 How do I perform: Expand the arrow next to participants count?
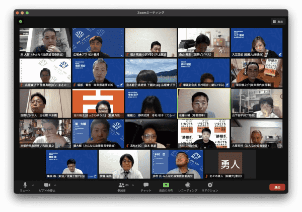point(133,185)
